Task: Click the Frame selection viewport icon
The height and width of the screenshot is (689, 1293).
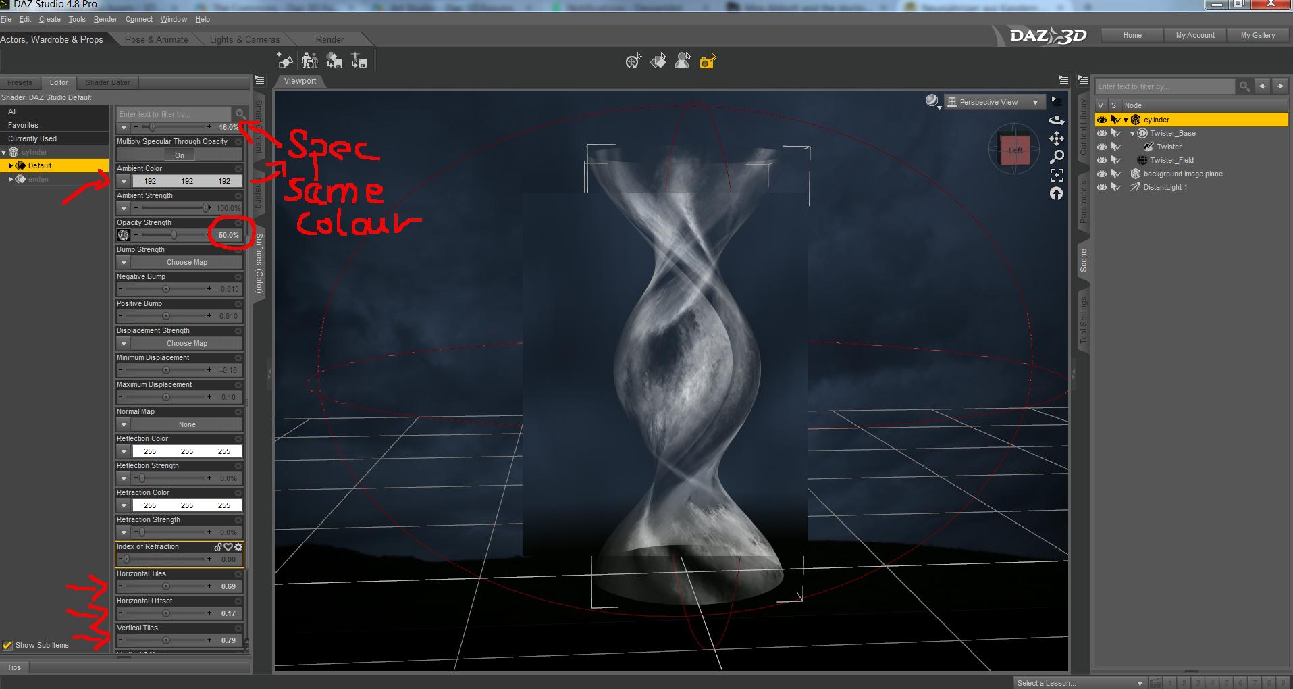Action: [1057, 175]
